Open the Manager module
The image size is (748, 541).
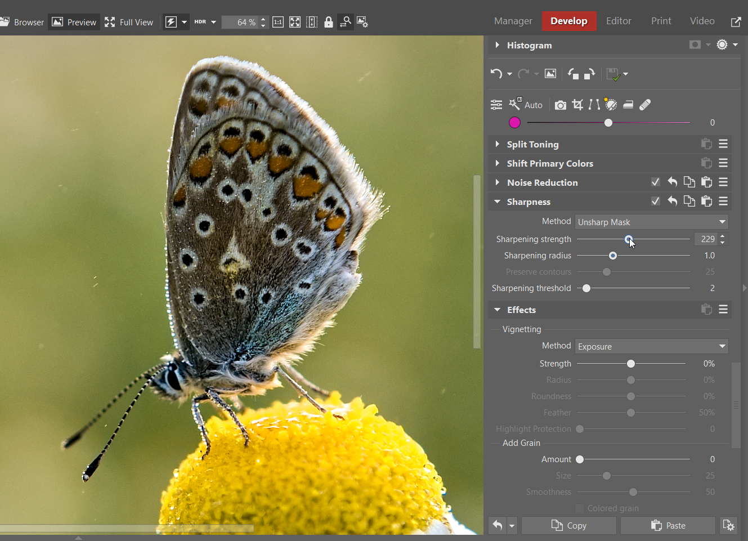[x=513, y=21]
